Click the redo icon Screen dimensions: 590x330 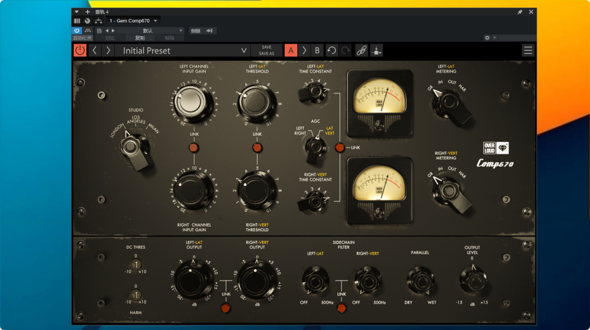[346, 51]
